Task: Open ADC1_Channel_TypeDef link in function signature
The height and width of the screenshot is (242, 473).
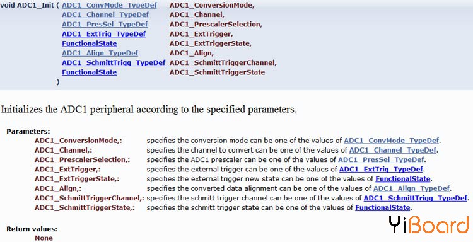Action: coord(105,14)
